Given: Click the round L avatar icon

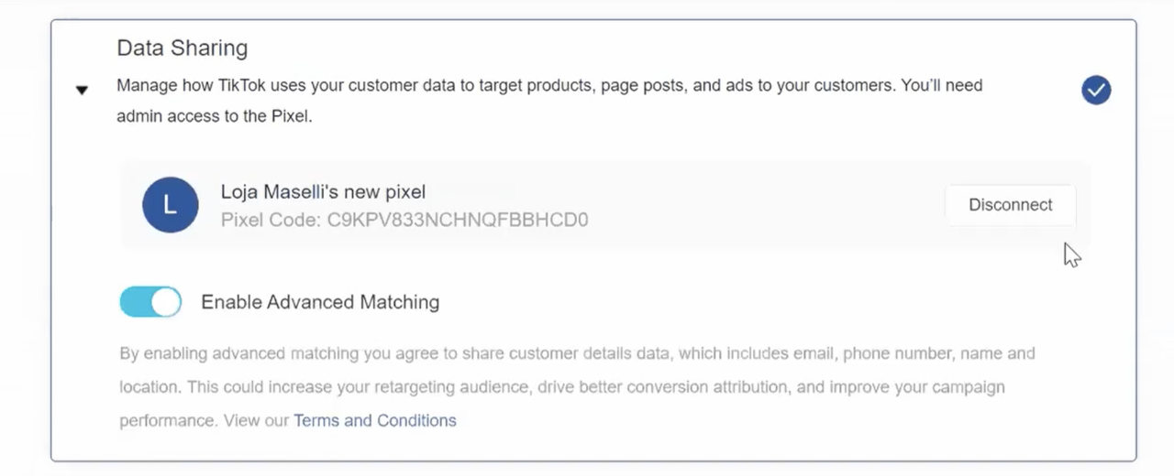Looking at the screenshot, I should click(171, 205).
